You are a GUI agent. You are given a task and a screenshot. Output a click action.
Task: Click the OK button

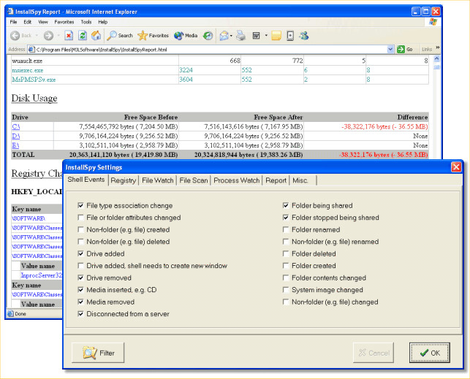tap(430, 353)
